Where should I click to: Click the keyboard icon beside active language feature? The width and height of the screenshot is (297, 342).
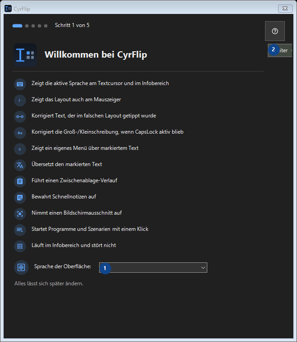[20, 84]
